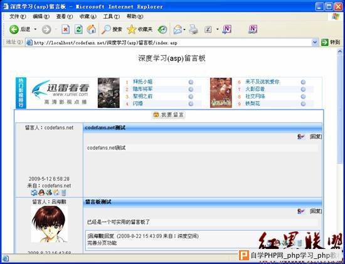The width and height of the screenshot is (345, 264).
Task: Open Search with the magnifier icon
Action: tap(106, 29)
